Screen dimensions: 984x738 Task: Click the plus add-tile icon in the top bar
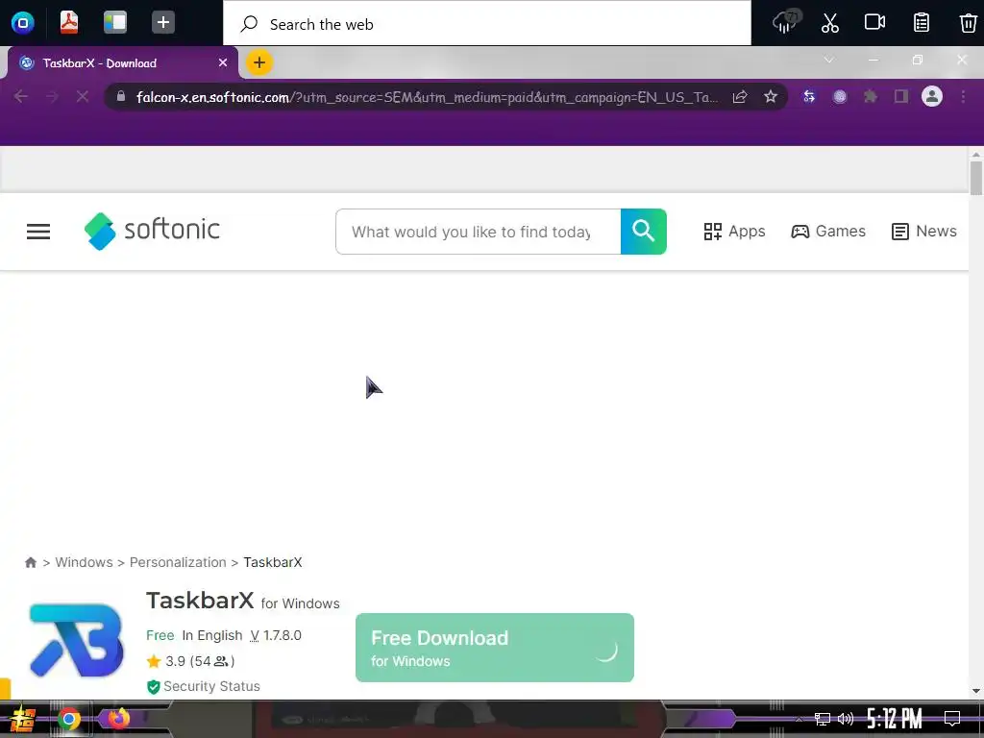click(x=163, y=23)
